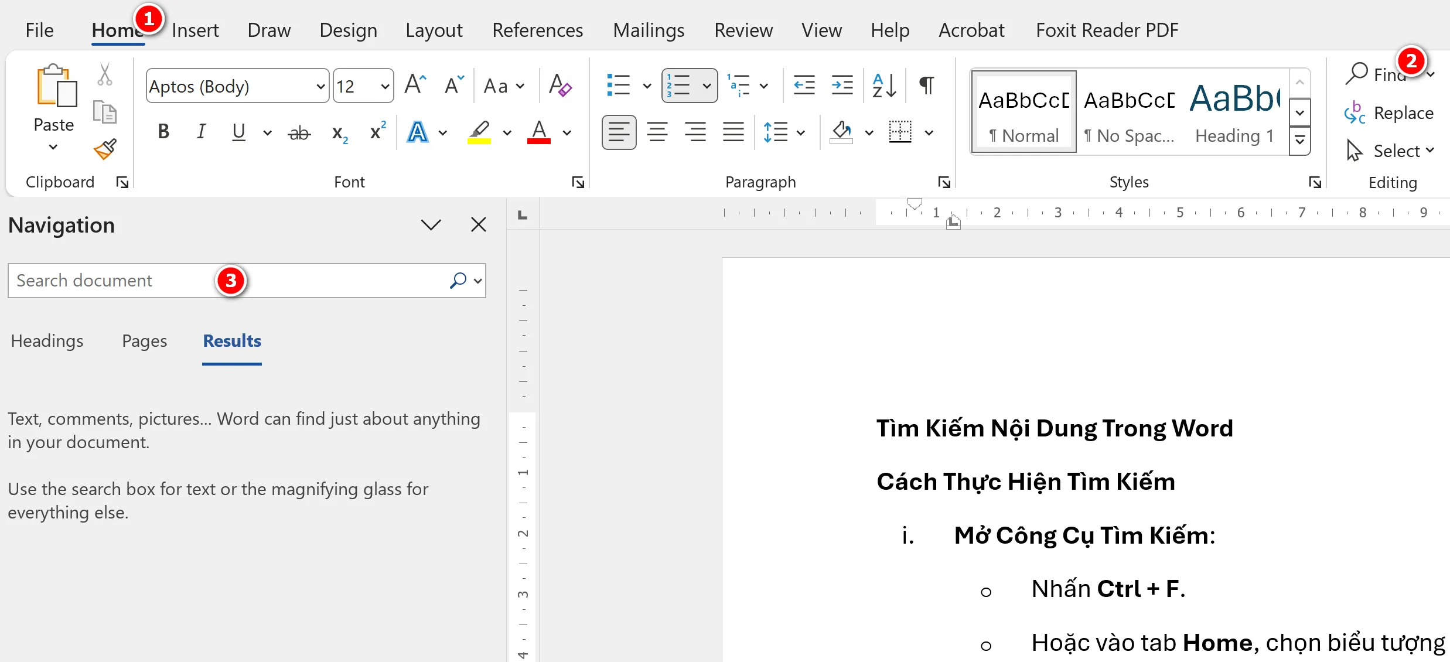Apply the Heading 1 style
The height and width of the screenshot is (662, 1450).
(x=1234, y=111)
